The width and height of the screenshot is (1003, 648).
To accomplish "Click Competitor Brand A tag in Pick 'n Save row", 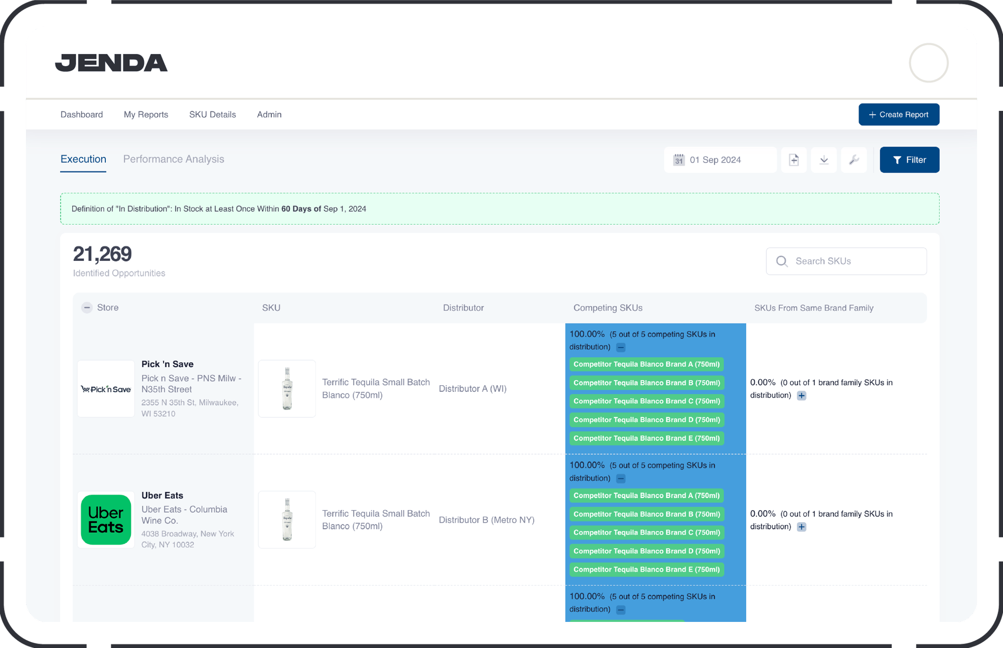I will pos(646,364).
